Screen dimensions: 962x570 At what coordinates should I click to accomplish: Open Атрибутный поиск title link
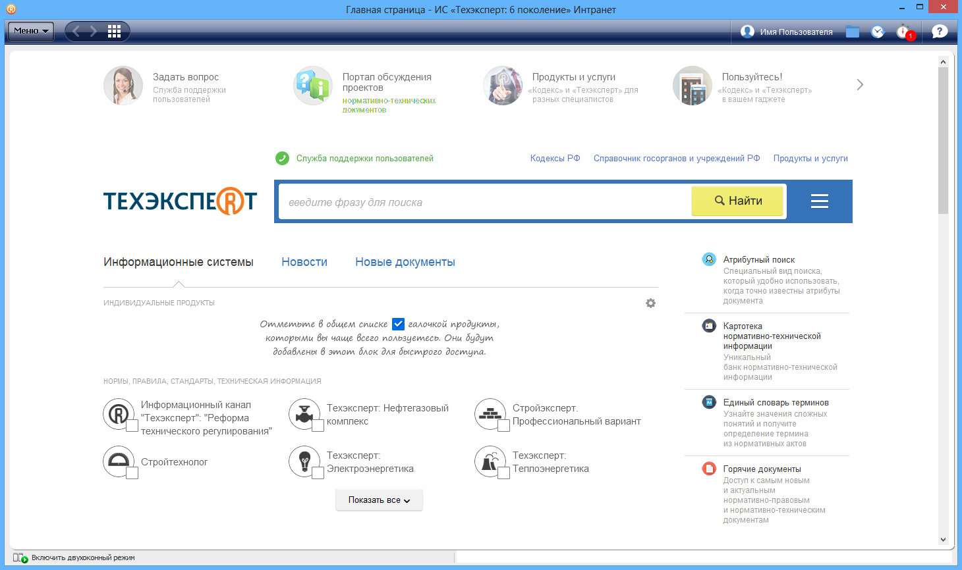pyautogui.click(x=759, y=260)
